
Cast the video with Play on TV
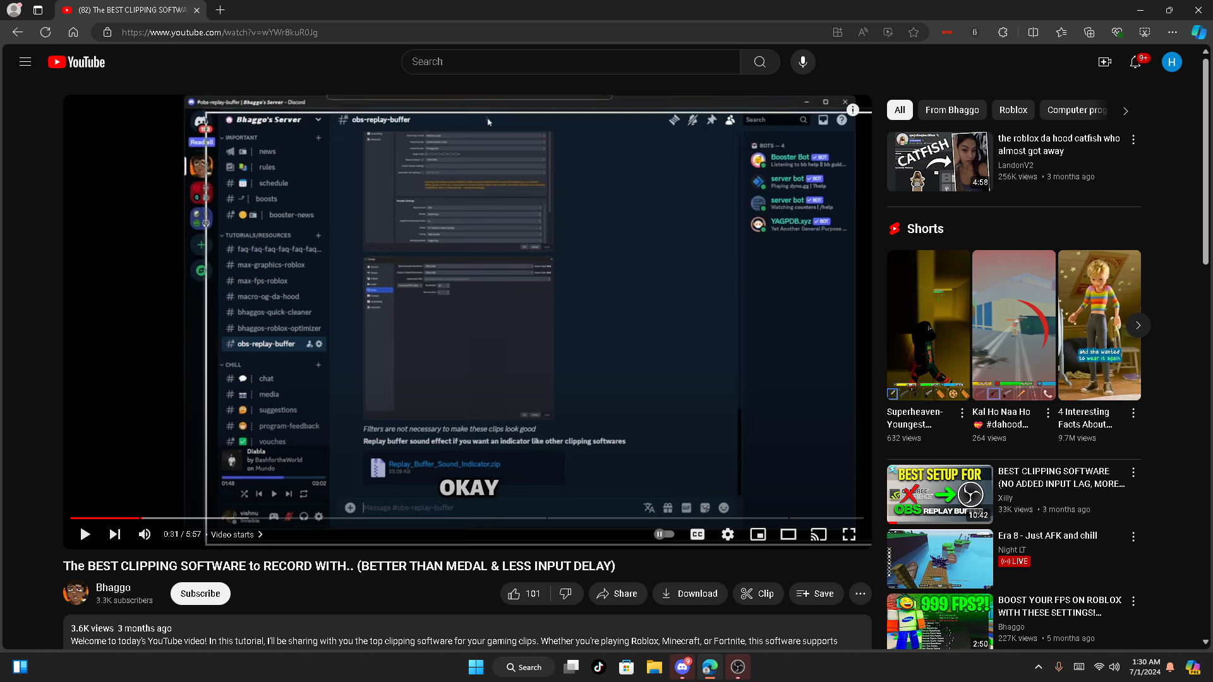(x=819, y=534)
